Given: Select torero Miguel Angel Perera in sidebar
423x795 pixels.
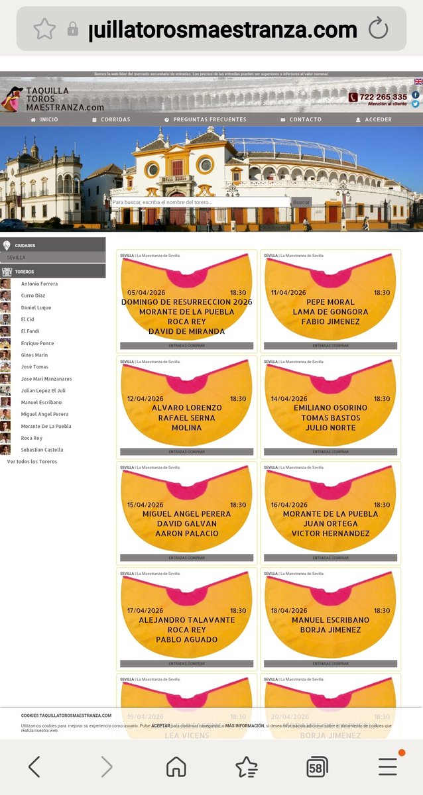Looking at the screenshot, I should (x=44, y=414).
